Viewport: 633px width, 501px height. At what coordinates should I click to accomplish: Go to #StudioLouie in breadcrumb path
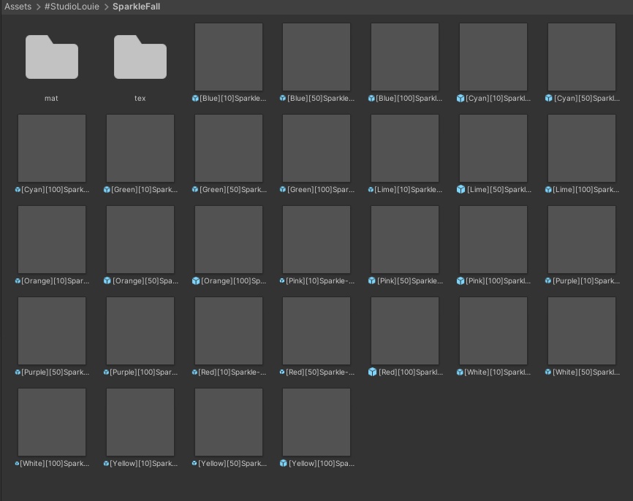point(72,7)
